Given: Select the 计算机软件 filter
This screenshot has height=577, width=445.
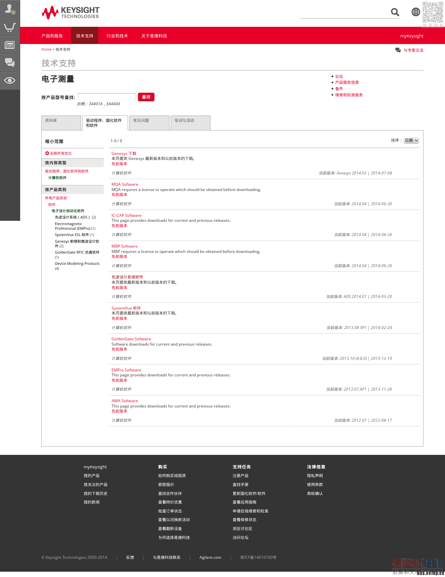Looking at the screenshot, I should pyautogui.click(x=58, y=178).
